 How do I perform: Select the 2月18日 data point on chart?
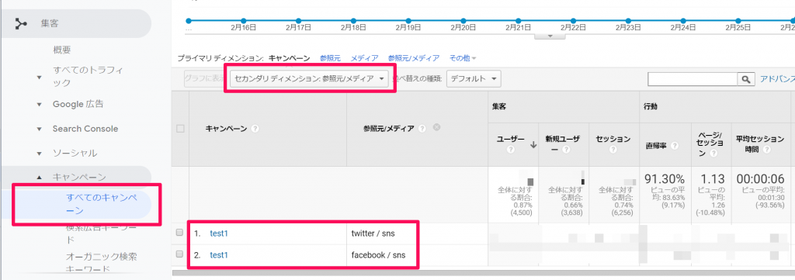[353, 21]
